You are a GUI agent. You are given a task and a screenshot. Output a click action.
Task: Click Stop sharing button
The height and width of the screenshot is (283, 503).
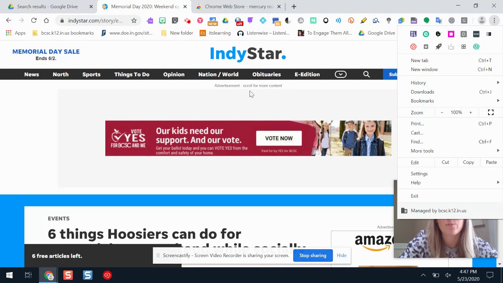coord(312,255)
